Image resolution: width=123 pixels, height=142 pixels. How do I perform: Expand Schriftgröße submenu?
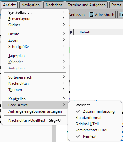tap(35, 47)
